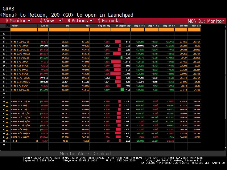This screenshot has width=227, height=170.
Task: Click the Chg YTD % column header
Action: point(139,26)
